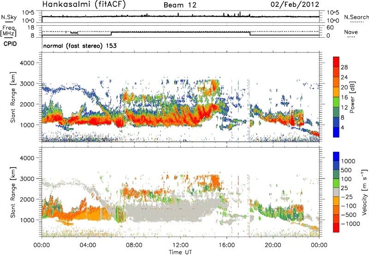
Task: Click yellow Power segment between 16 and 20
Action: point(336,92)
